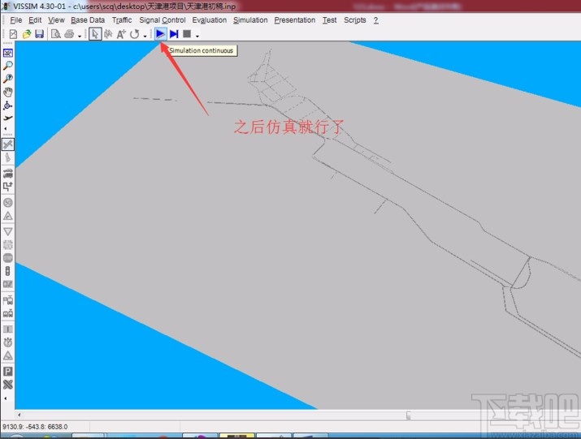Open the Traffic menu
Viewport: 581px width, 439px height.
tap(122, 20)
